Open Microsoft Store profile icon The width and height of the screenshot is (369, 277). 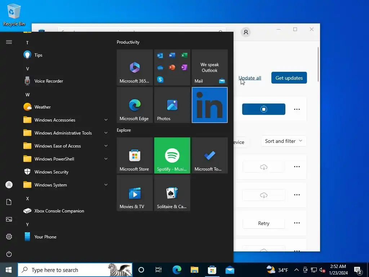[246, 32]
